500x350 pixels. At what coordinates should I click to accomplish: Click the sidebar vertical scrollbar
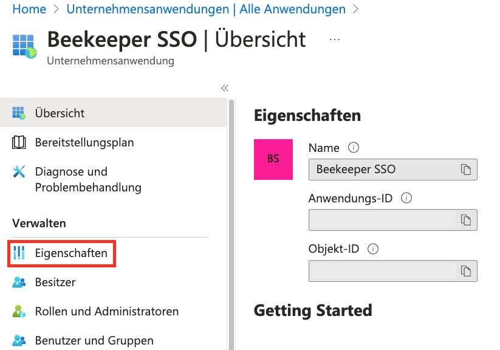[x=231, y=225]
